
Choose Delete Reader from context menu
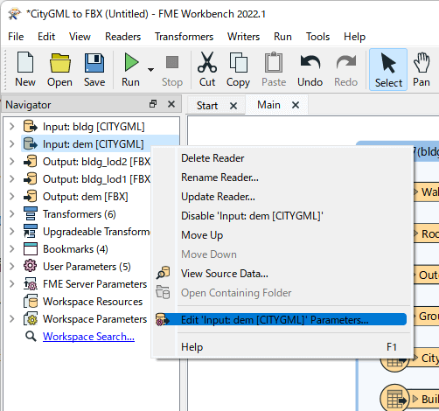[213, 158]
